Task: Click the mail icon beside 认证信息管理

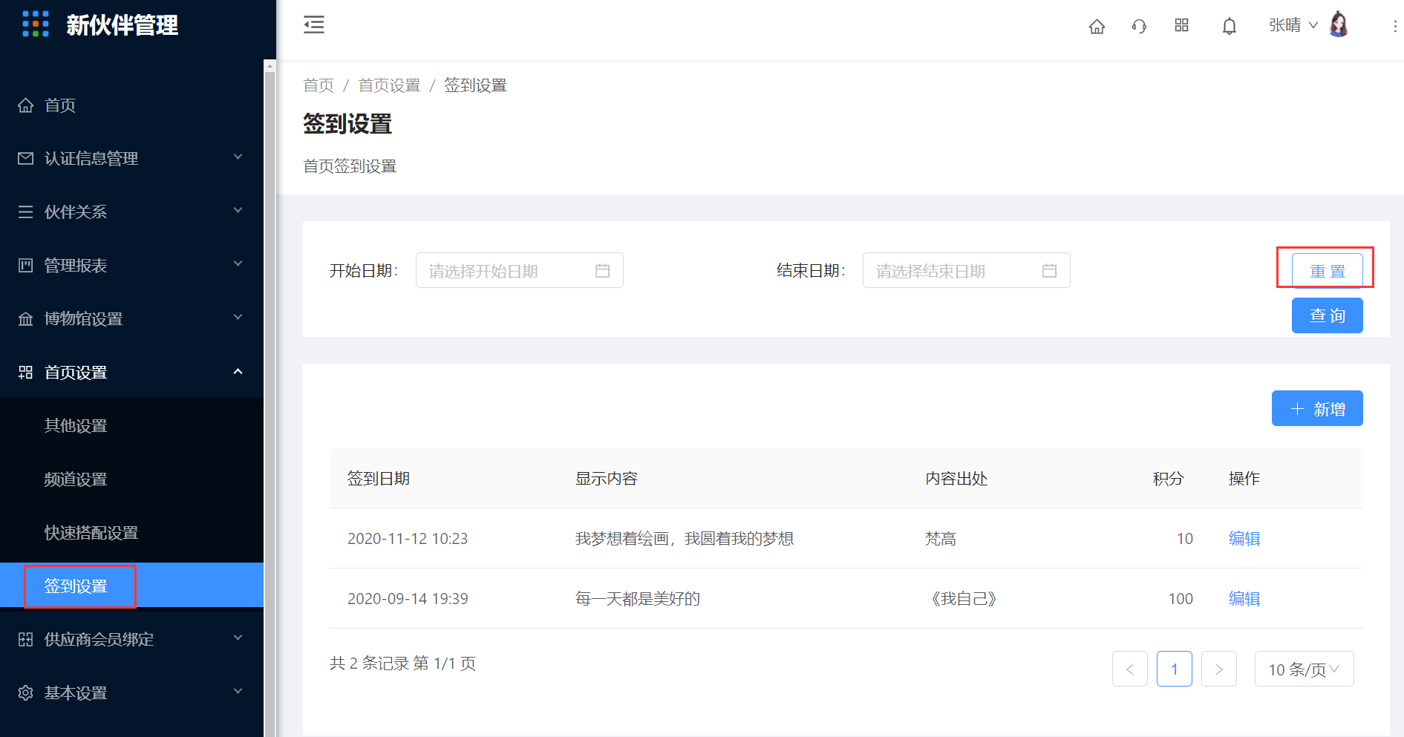Action: pyautogui.click(x=26, y=158)
